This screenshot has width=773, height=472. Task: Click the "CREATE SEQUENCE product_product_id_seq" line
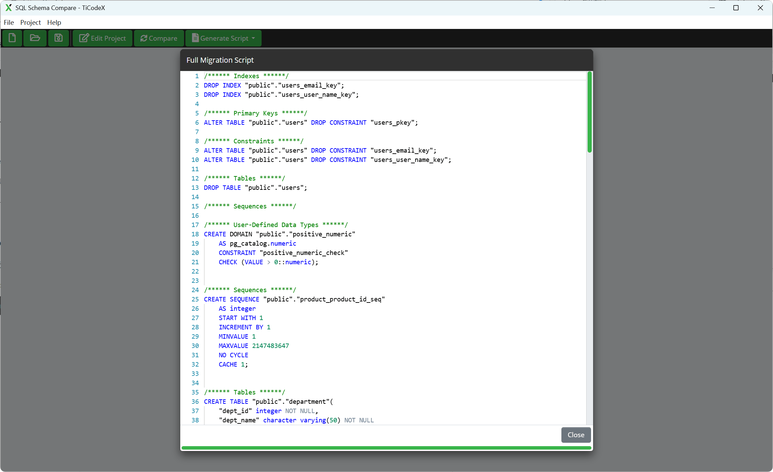[294, 299]
